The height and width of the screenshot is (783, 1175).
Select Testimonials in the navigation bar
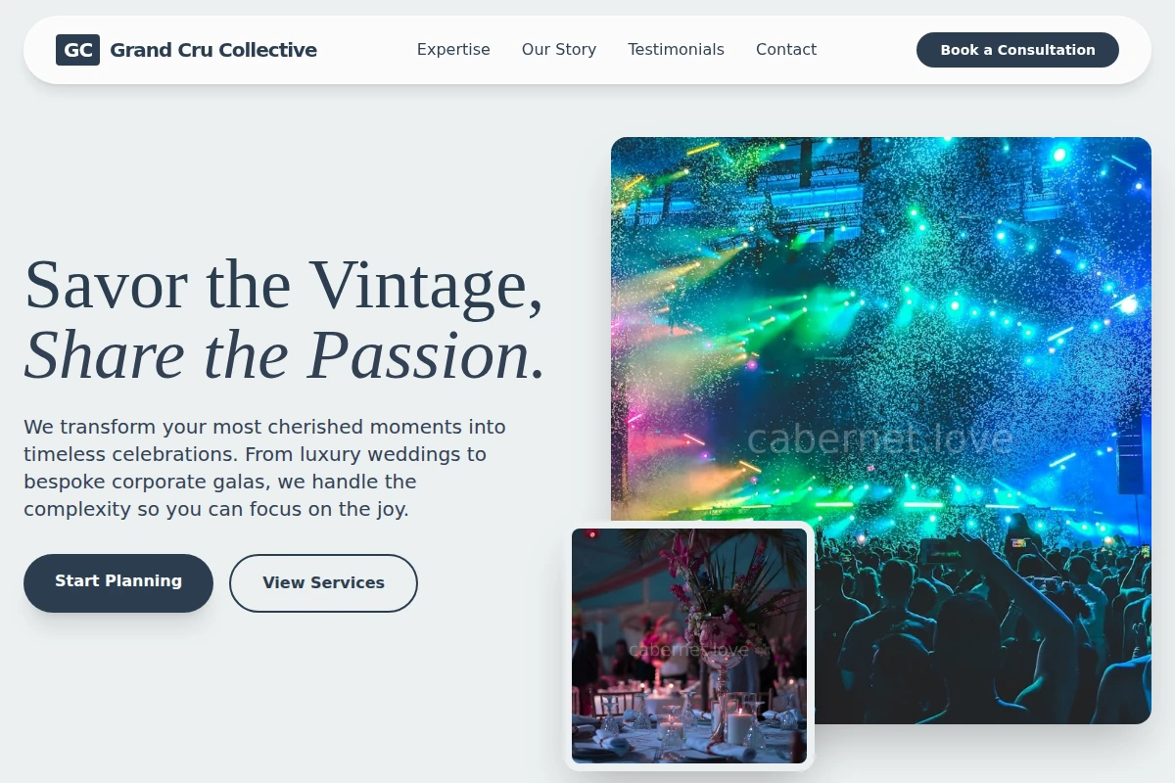676,49
